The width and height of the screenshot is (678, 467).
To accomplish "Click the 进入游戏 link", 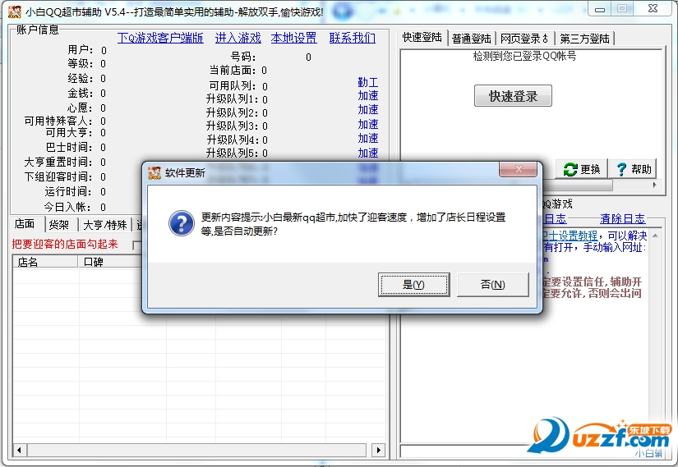I will (238, 38).
